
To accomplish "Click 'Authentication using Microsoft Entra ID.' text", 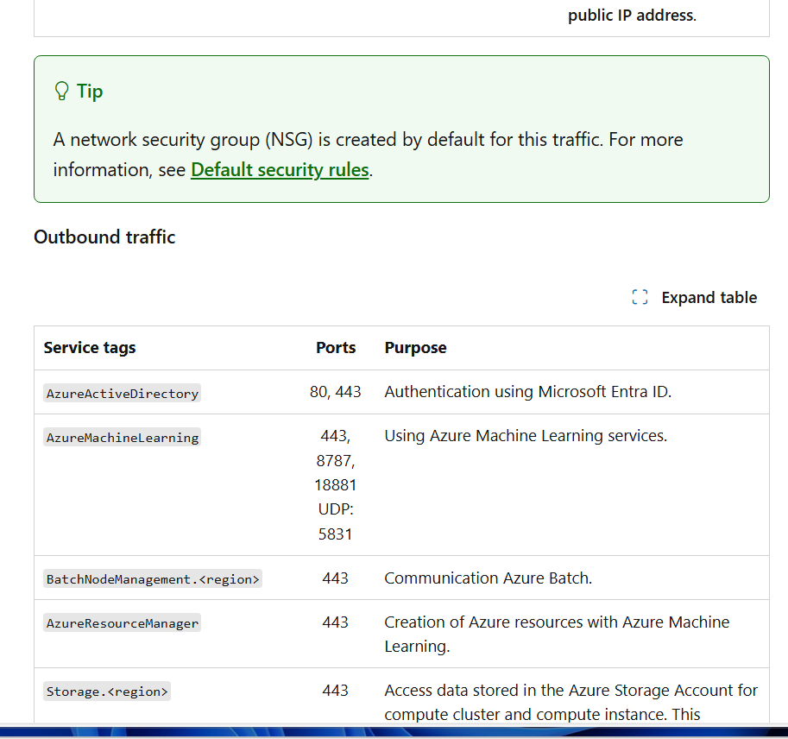I will pos(527,392).
